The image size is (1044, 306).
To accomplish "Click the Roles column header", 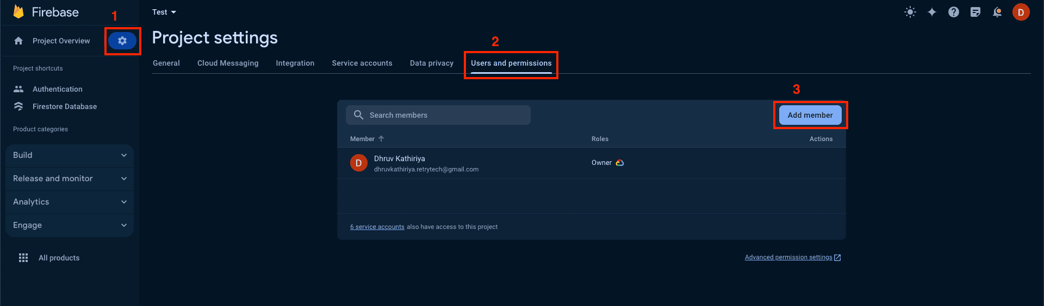I will (x=600, y=139).
